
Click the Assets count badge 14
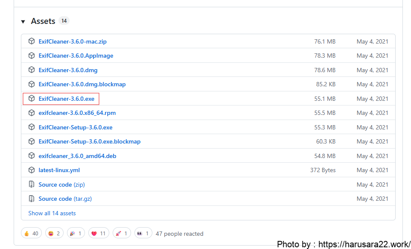pyautogui.click(x=64, y=21)
